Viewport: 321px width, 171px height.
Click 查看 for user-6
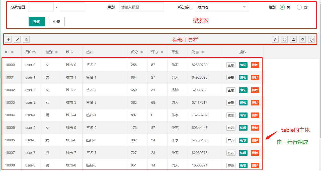231,140
